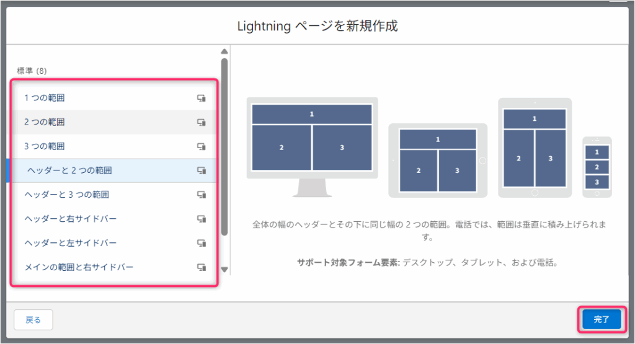Click device icon beside ヘッダーと左サイドバー
Image resolution: width=635 pixels, height=344 pixels.
[202, 243]
